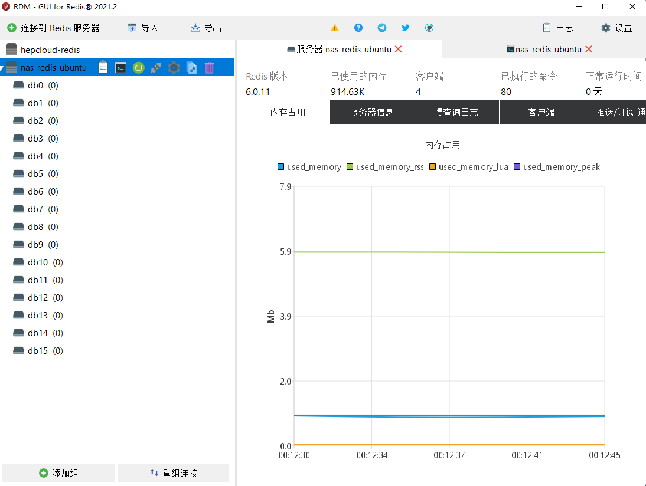Open server info for nas-redis-ubuntu (clipboard icon)
This screenshot has height=486, width=646.
point(103,68)
